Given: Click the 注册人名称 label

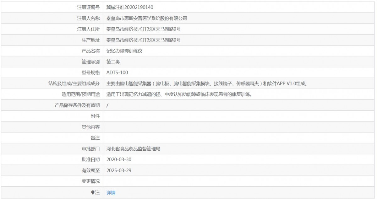Looking at the screenshot, I should tap(88, 18).
